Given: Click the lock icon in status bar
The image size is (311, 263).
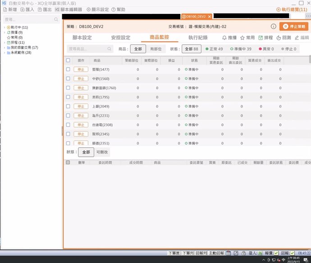Looking at the screenshot, I should click(243, 253).
